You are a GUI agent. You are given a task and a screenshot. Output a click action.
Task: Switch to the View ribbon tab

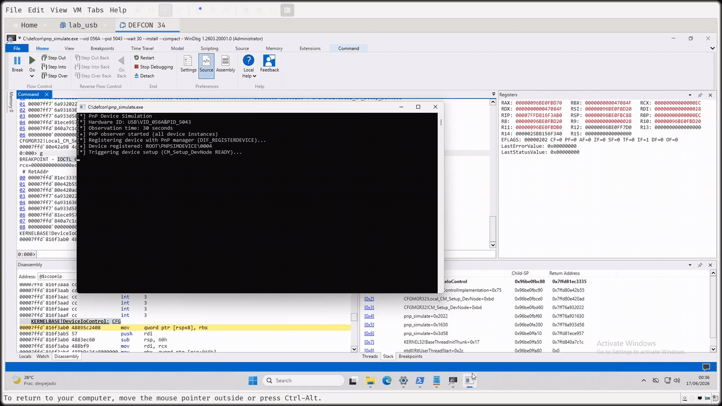pyautogui.click(x=69, y=48)
